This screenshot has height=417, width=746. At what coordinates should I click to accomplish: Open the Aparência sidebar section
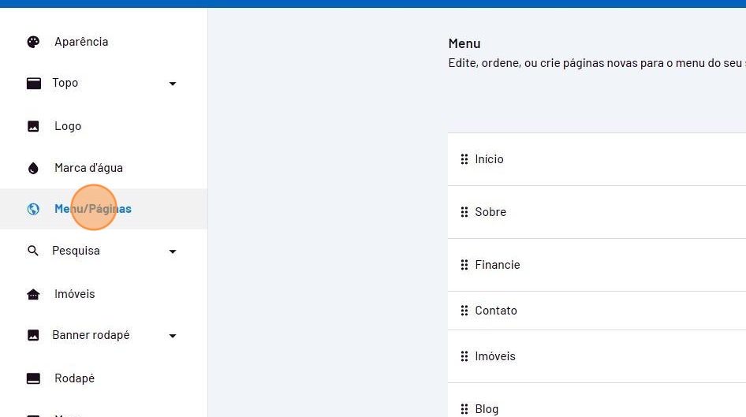click(81, 42)
